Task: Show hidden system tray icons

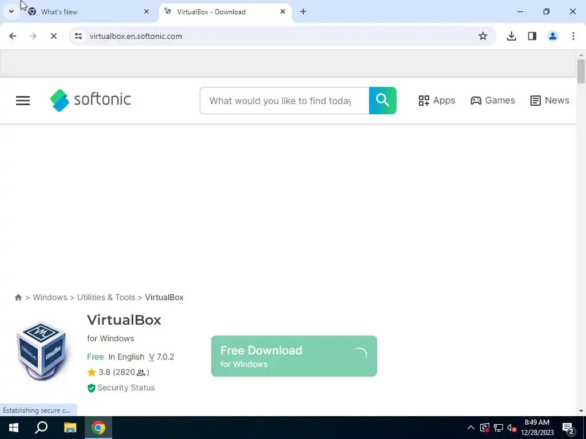Action: pyautogui.click(x=471, y=428)
